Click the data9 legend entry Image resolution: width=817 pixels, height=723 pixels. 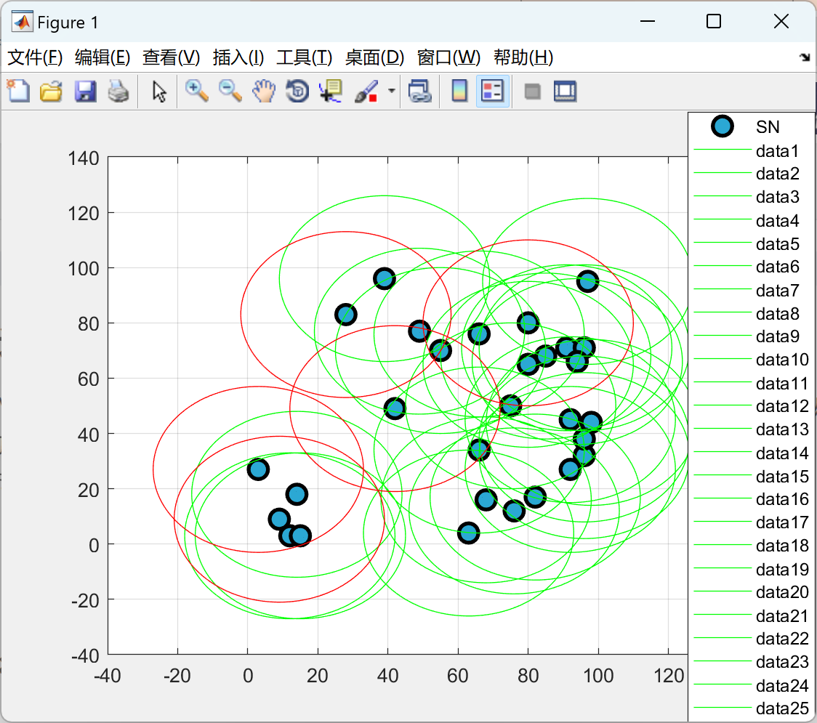pos(778,336)
